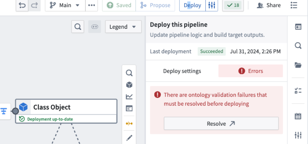Click the node input connector circle
308x144 pixels.
coord(15,111)
